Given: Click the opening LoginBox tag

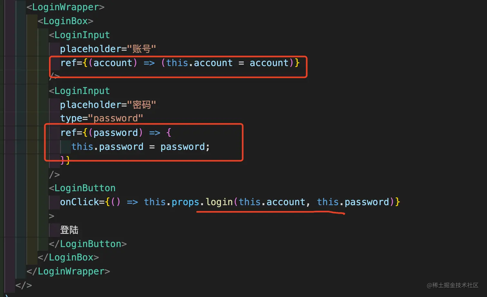Looking at the screenshot, I should click(x=65, y=21).
